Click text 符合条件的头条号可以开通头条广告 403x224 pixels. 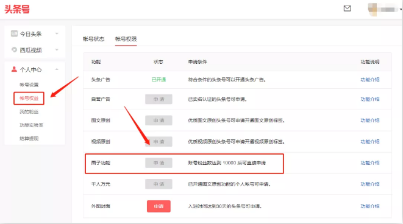pyautogui.click(x=227, y=80)
